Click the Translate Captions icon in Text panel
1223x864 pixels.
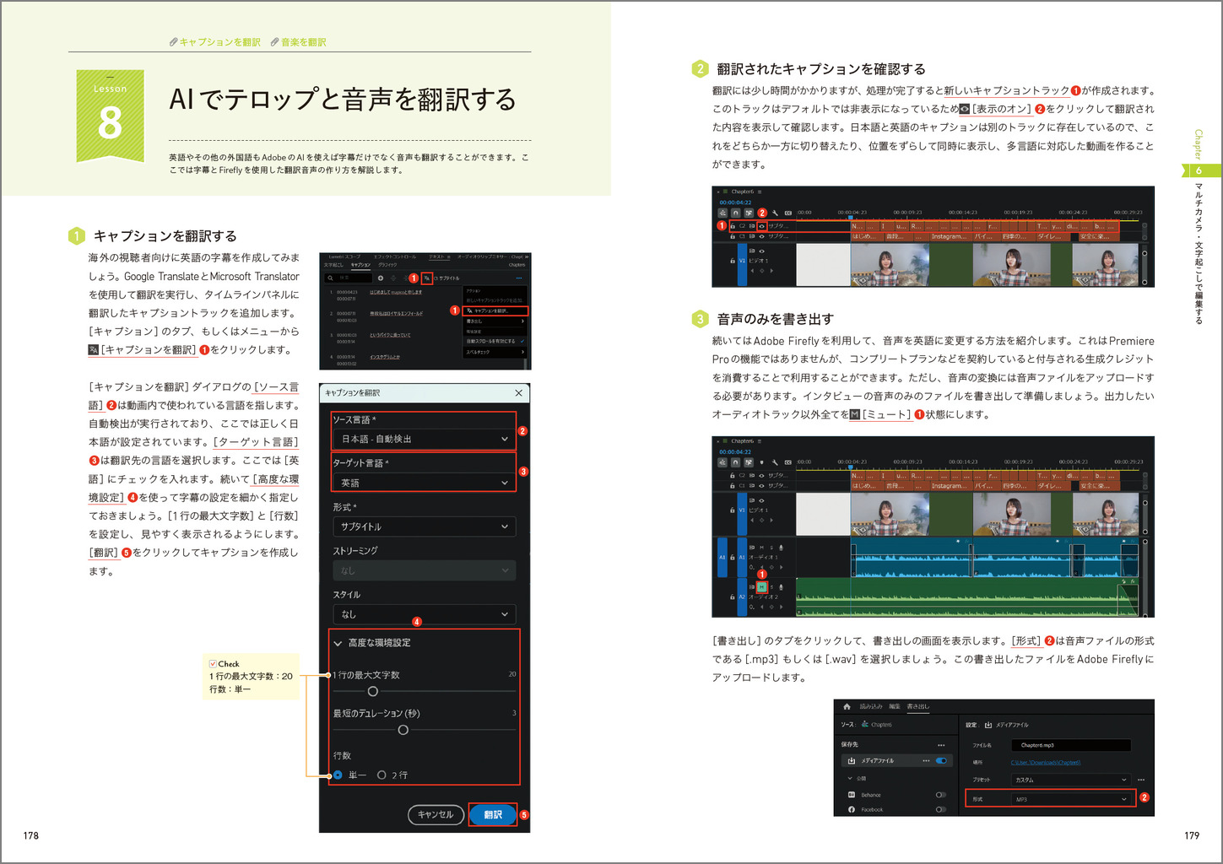[x=426, y=278]
